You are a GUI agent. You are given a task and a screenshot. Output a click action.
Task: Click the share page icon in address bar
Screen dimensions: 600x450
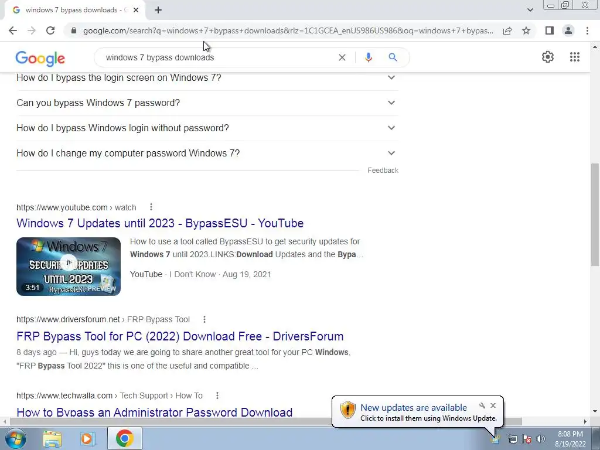507,30
